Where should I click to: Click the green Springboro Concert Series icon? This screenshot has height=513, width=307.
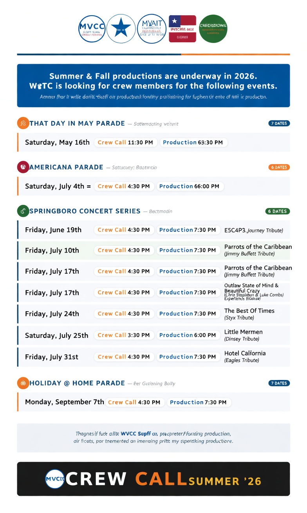(x=23, y=211)
